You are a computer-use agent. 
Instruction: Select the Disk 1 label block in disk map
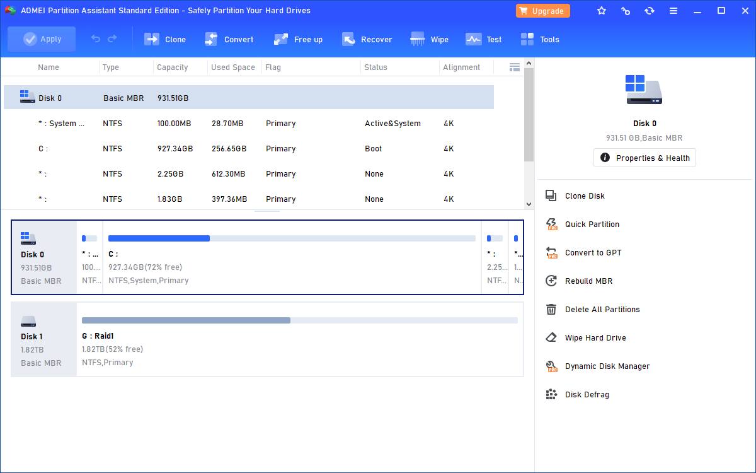point(44,339)
